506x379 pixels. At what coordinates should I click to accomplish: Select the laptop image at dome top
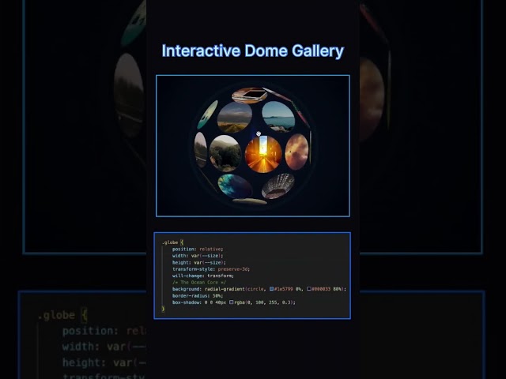pos(250,95)
